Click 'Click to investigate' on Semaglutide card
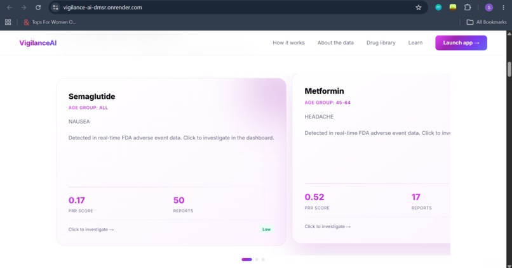 91,229
